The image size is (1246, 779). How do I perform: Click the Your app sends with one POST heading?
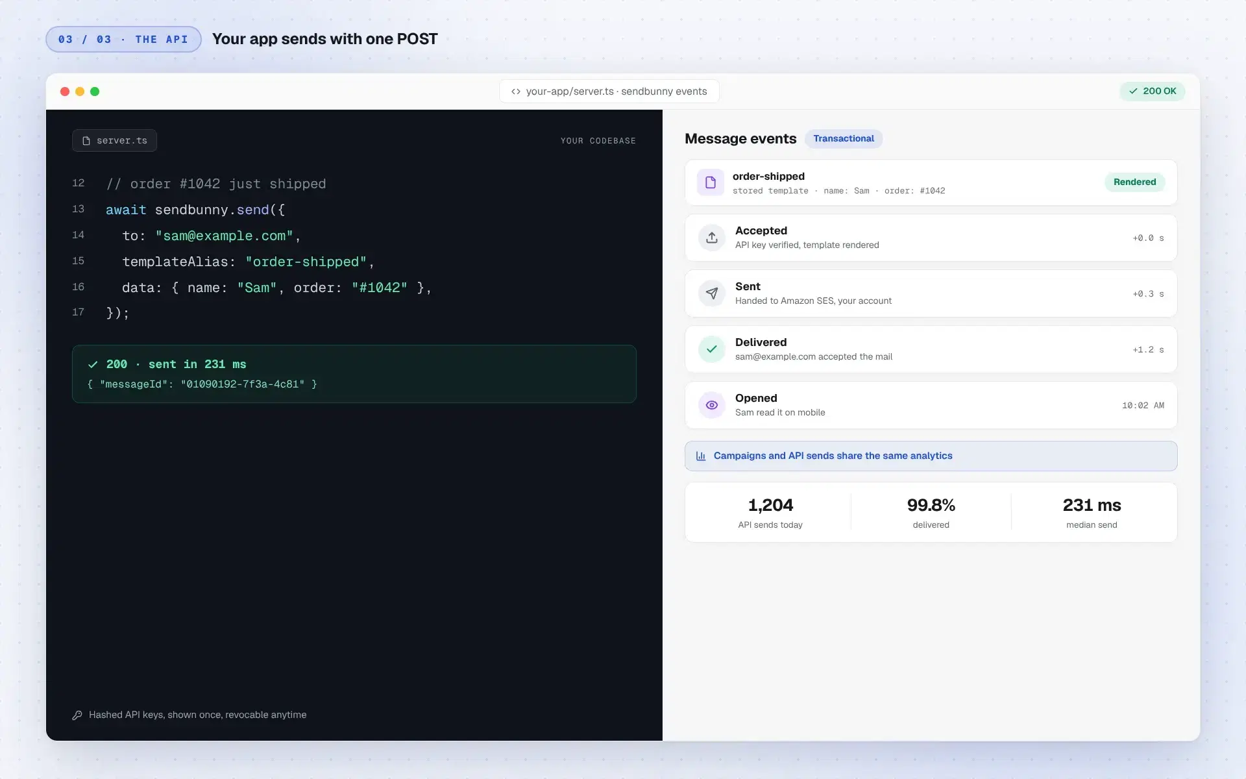tap(324, 39)
